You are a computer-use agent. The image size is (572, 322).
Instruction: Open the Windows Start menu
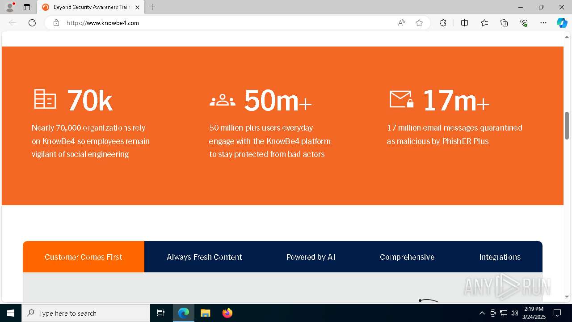(x=11, y=313)
